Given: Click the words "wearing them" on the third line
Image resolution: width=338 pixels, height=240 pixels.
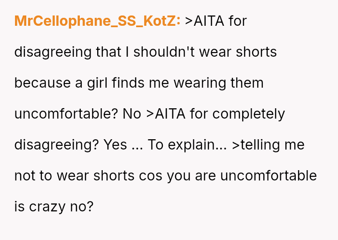Looking at the screenshot, I should pyautogui.click(x=218, y=83).
